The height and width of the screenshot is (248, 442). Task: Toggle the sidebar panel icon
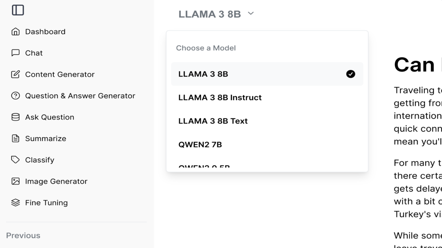18,10
